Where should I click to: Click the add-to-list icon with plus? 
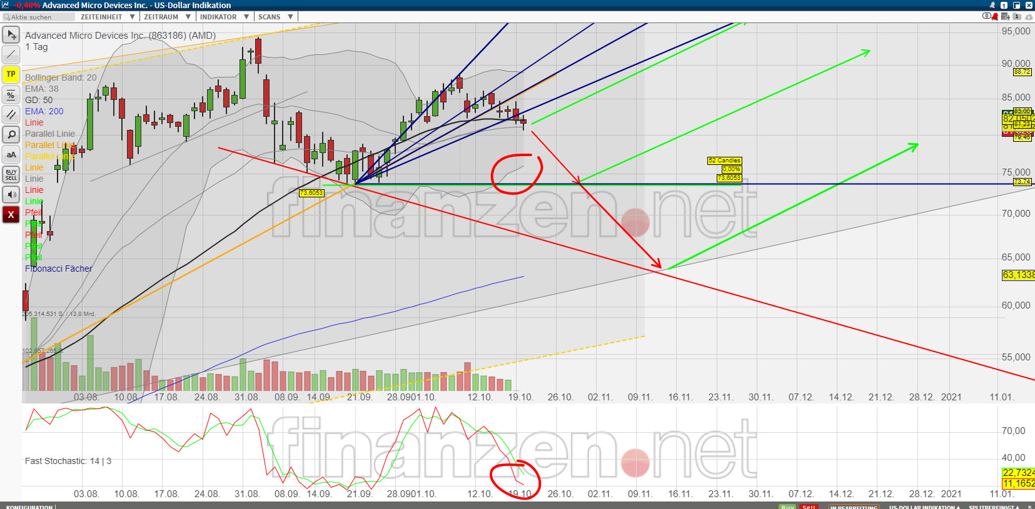[x=1005, y=17]
